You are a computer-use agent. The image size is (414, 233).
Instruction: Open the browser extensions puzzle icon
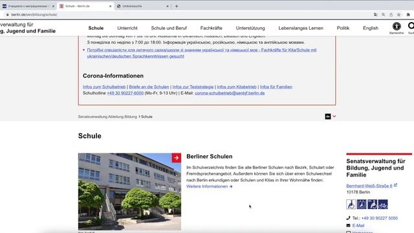[408, 15]
